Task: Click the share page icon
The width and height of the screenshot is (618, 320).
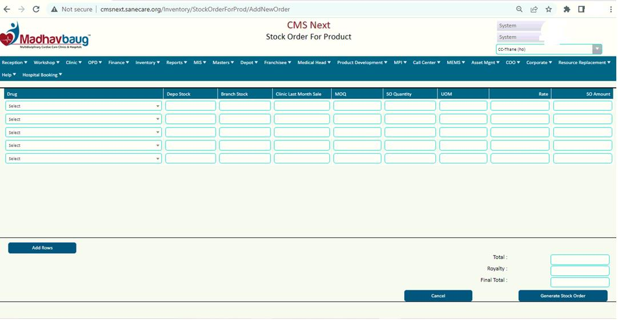Action: click(x=534, y=9)
